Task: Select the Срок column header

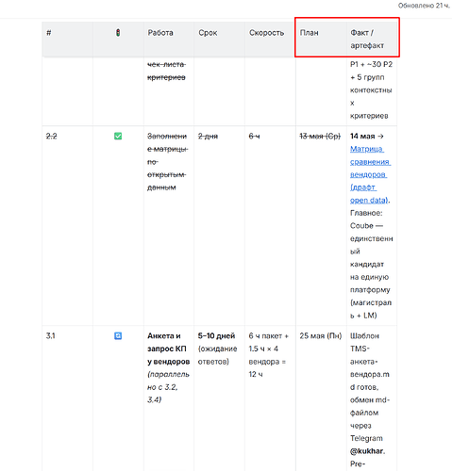Action: point(208,33)
